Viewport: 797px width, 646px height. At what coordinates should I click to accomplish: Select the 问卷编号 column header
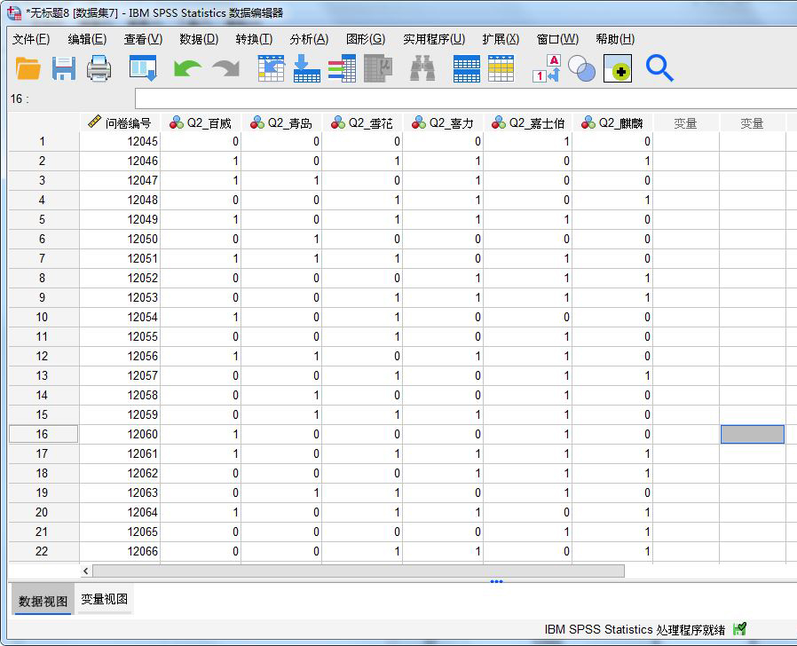[120, 123]
